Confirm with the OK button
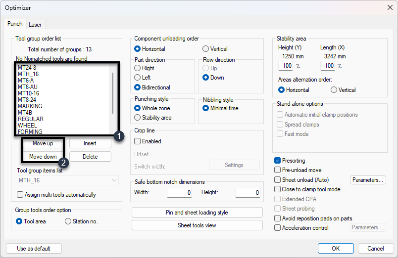 (336, 249)
